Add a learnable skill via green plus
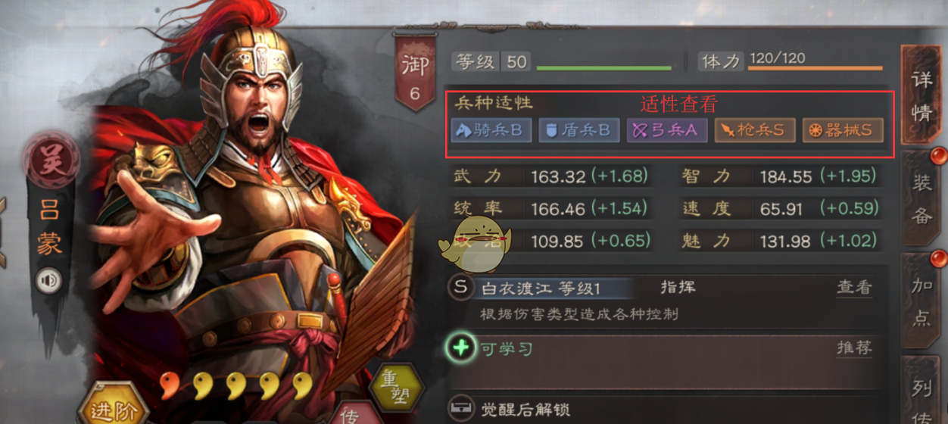The height and width of the screenshot is (424, 948). click(460, 348)
